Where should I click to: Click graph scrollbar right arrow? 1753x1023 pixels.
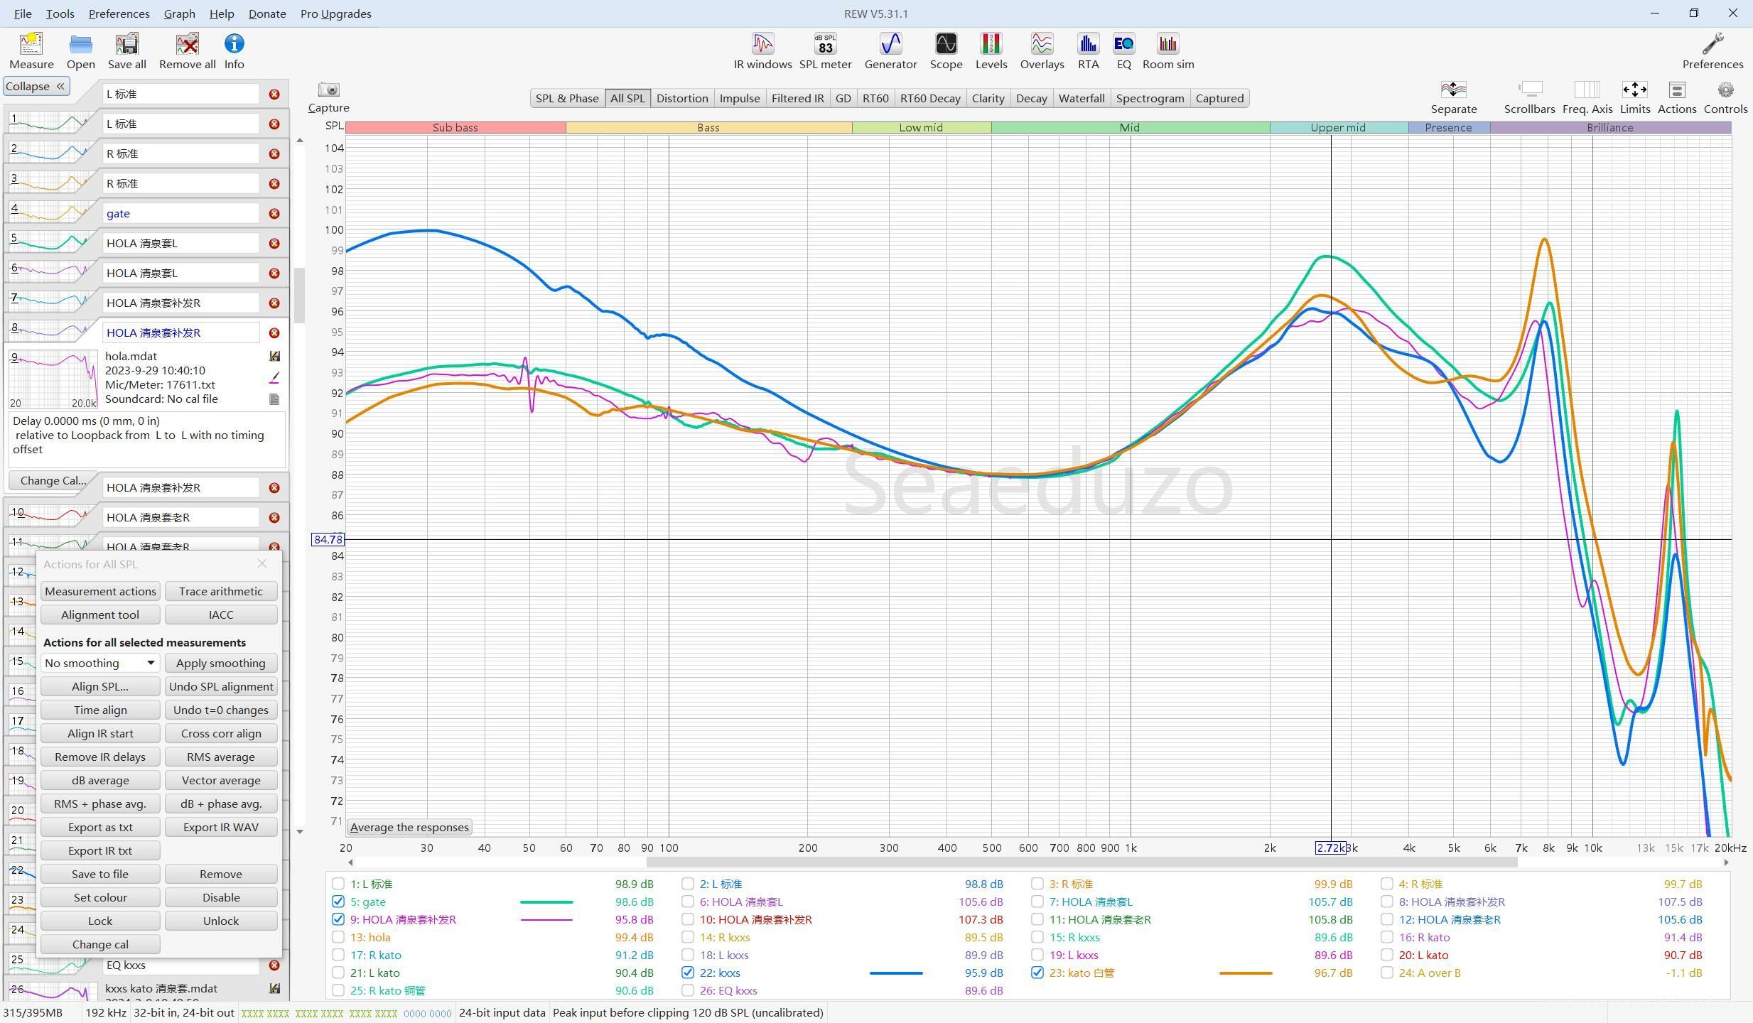pyautogui.click(x=1726, y=862)
